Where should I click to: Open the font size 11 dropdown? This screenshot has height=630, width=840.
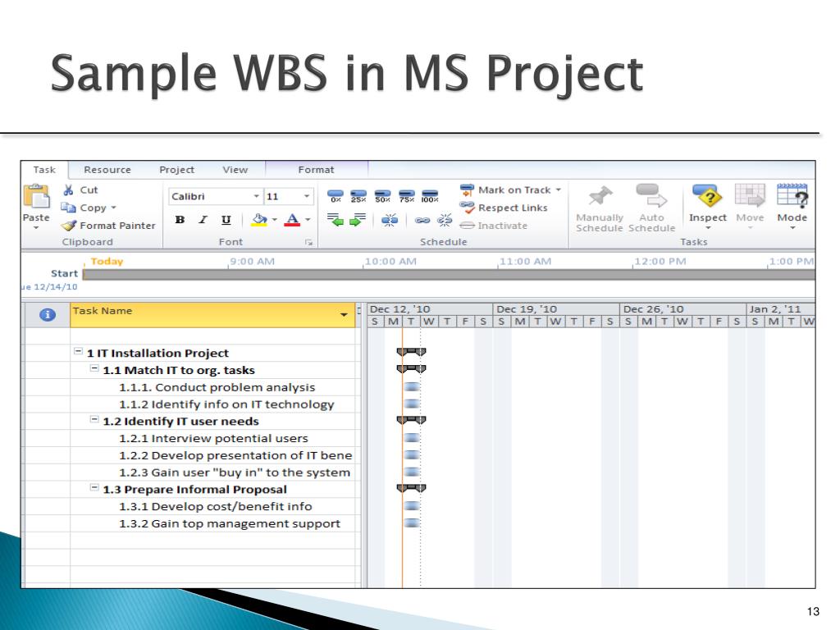[307, 196]
